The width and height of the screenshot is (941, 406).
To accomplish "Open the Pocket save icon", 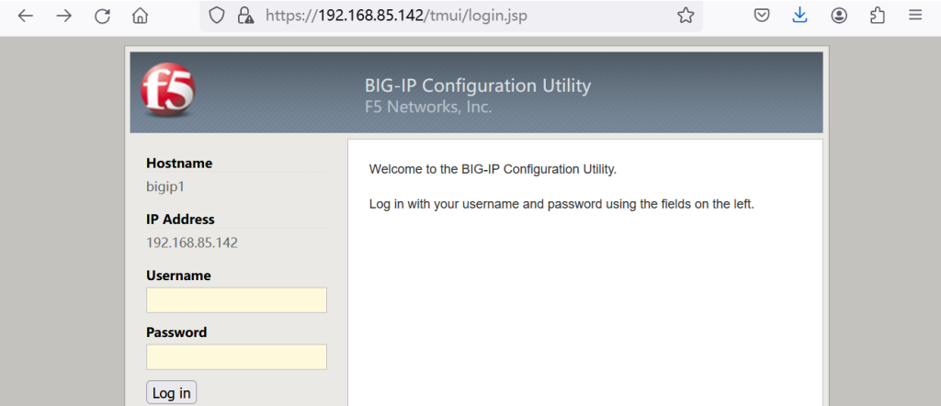I will 762,16.
